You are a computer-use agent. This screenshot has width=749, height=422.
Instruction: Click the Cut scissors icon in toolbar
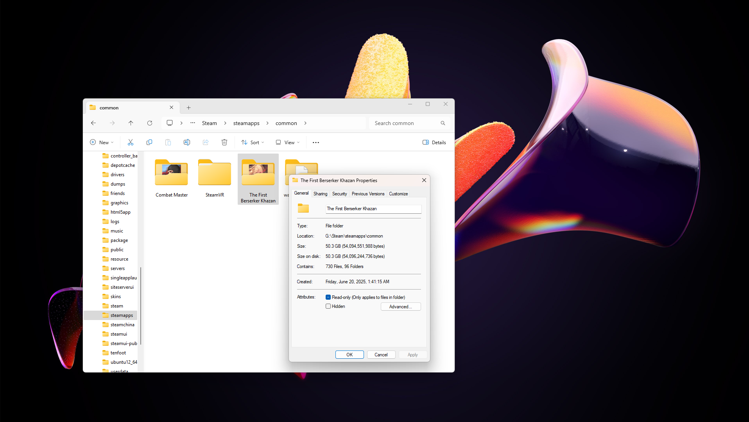[131, 142]
